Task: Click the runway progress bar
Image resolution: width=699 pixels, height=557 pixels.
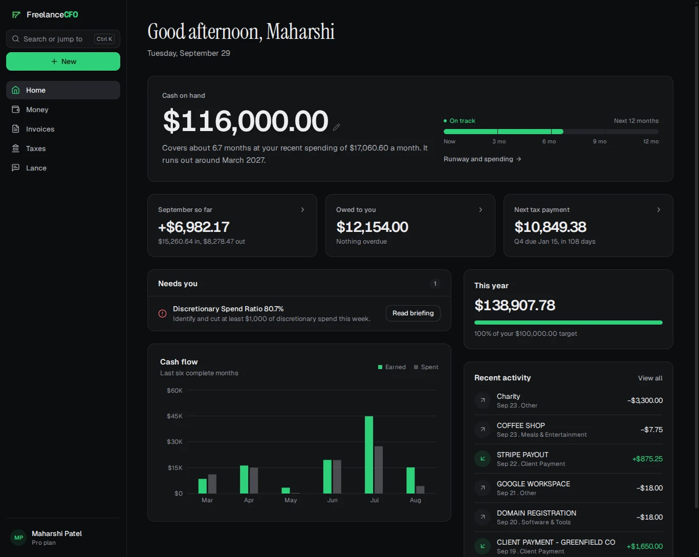Action: (x=551, y=132)
